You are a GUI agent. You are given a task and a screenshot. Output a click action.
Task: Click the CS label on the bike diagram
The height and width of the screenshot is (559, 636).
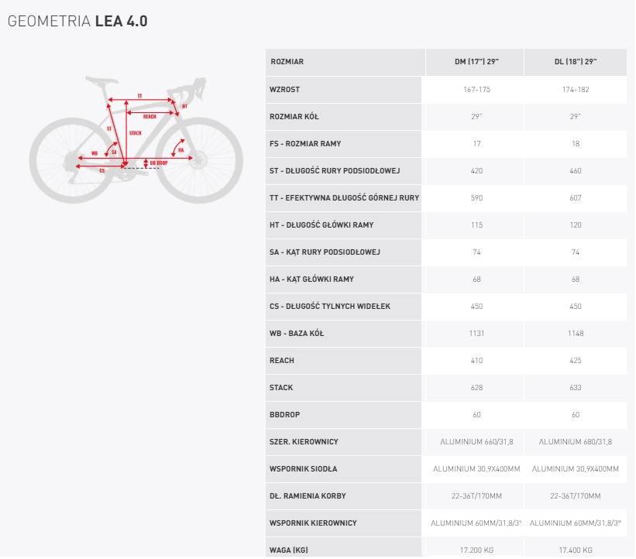(x=101, y=170)
